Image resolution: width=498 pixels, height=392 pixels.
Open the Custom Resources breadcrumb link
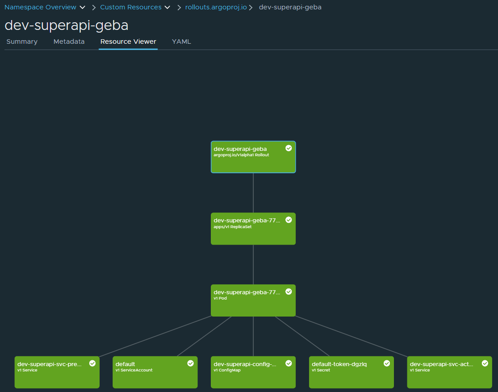[x=130, y=8]
